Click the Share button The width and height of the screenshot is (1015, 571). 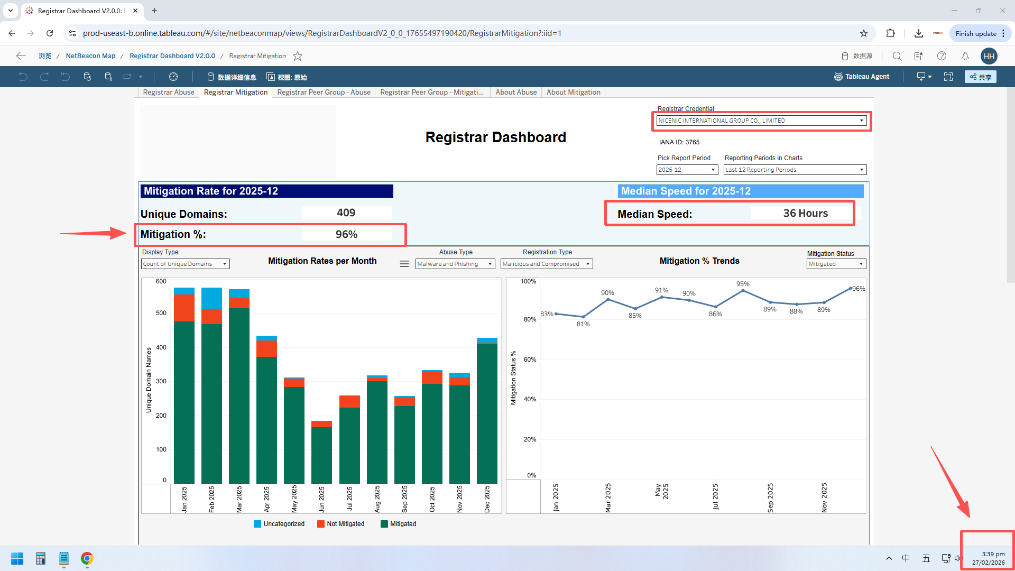(x=980, y=77)
